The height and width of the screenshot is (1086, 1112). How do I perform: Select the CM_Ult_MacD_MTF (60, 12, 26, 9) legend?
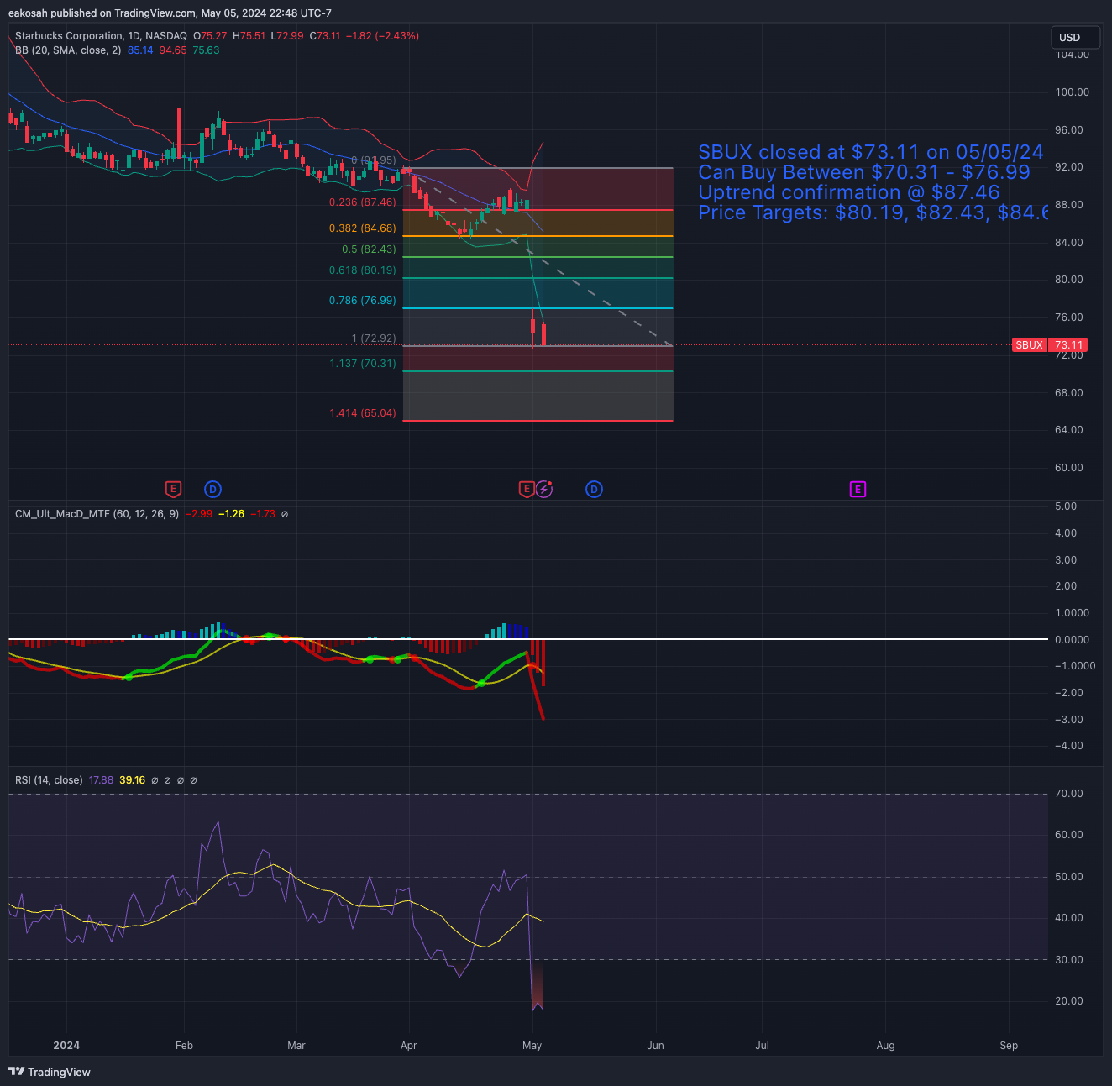click(x=97, y=514)
